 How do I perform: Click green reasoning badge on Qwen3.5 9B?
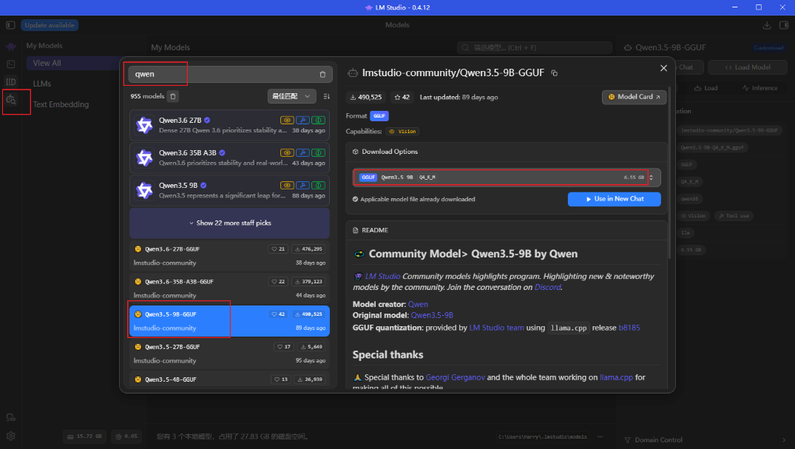click(x=318, y=185)
